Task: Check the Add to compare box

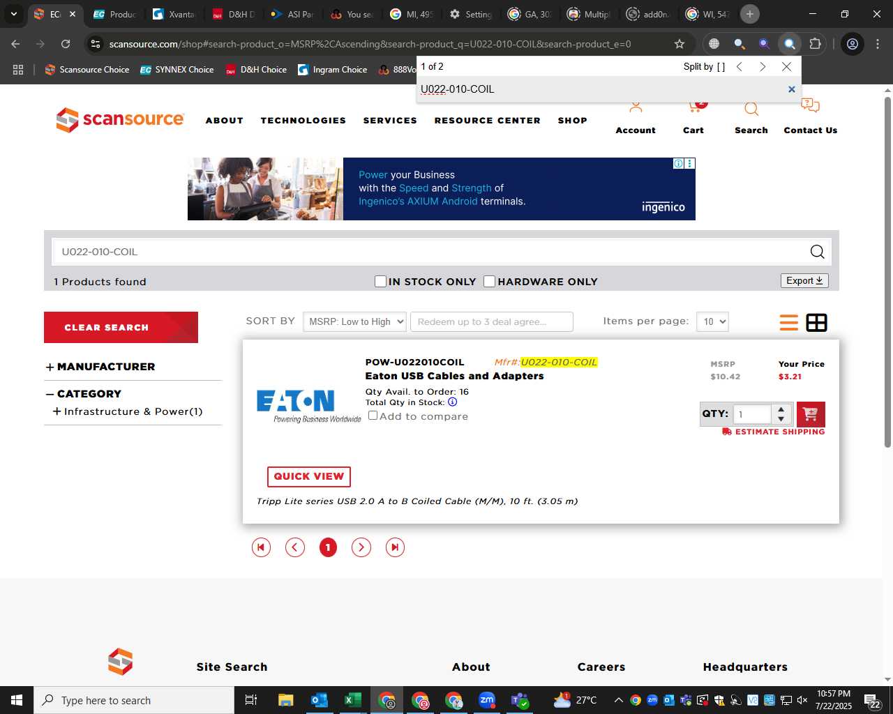Action: click(x=373, y=416)
